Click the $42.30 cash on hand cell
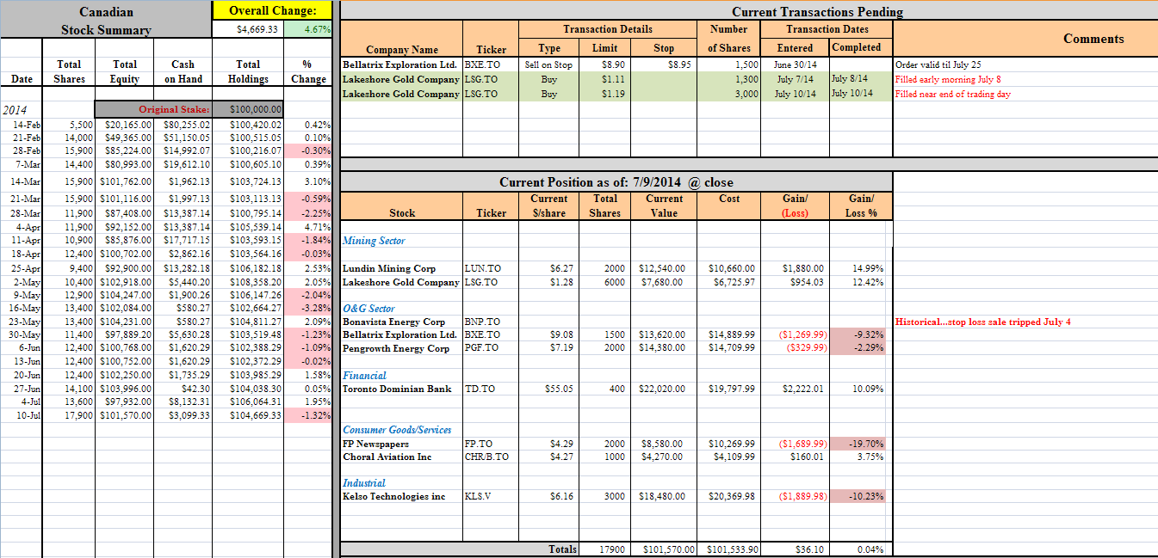Viewport: 1158px width, 558px height. (x=183, y=389)
